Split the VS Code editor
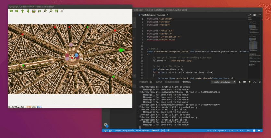Viewport: 271px width, 138px height. pyautogui.click(x=254, y=15)
